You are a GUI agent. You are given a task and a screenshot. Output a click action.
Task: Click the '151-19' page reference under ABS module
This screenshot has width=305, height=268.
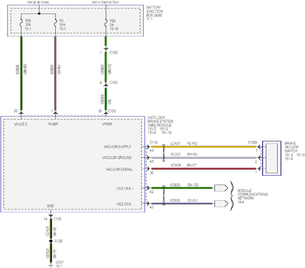[x=166, y=133]
